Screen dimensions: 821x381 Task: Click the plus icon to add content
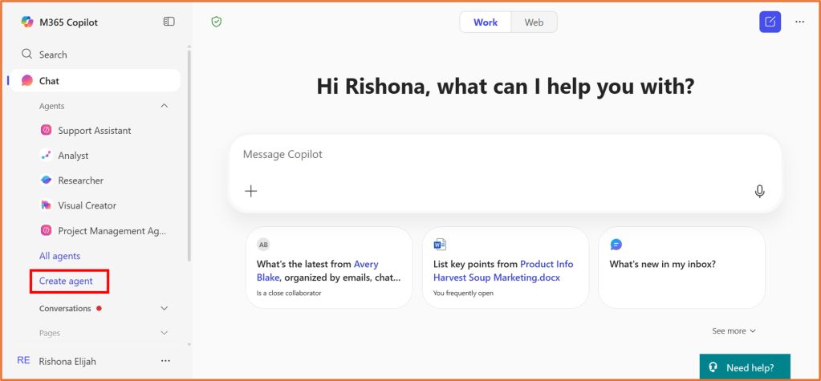[251, 191]
